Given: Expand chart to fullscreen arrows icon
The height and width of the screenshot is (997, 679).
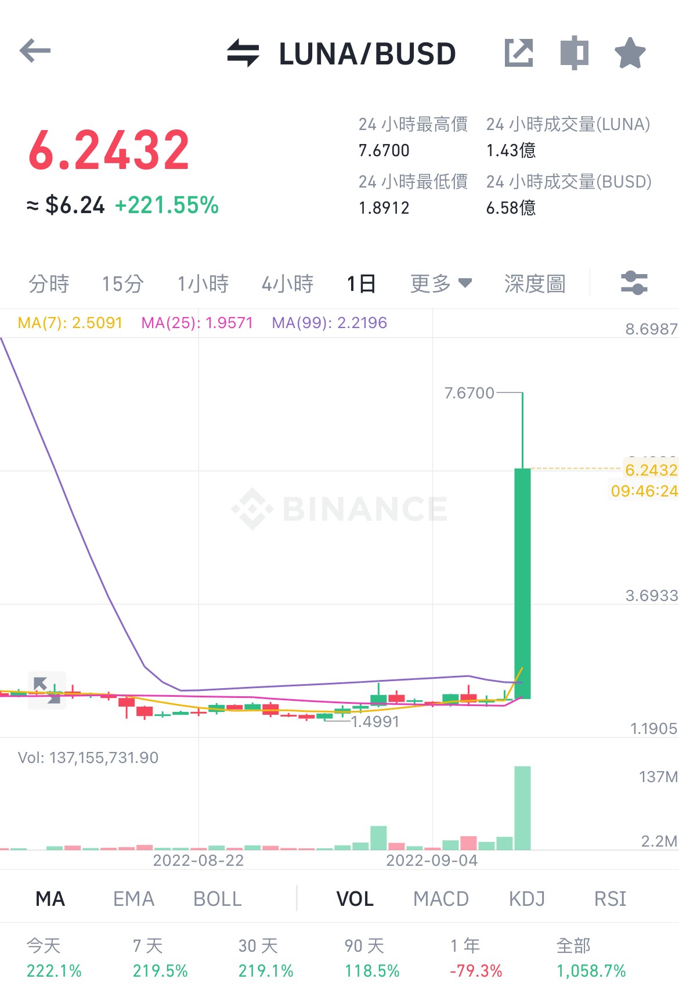Looking at the screenshot, I should (47, 690).
